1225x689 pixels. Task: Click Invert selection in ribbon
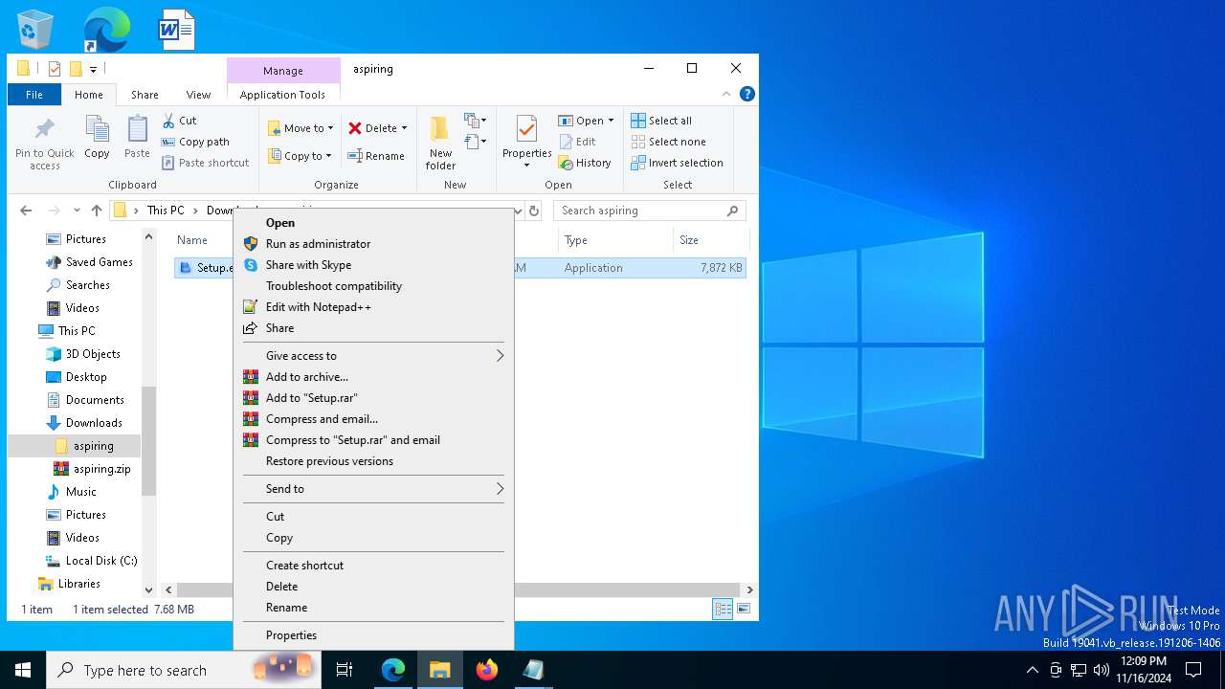(x=677, y=163)
